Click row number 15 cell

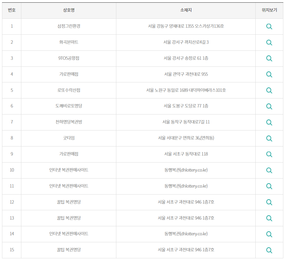tap(12, 250)
